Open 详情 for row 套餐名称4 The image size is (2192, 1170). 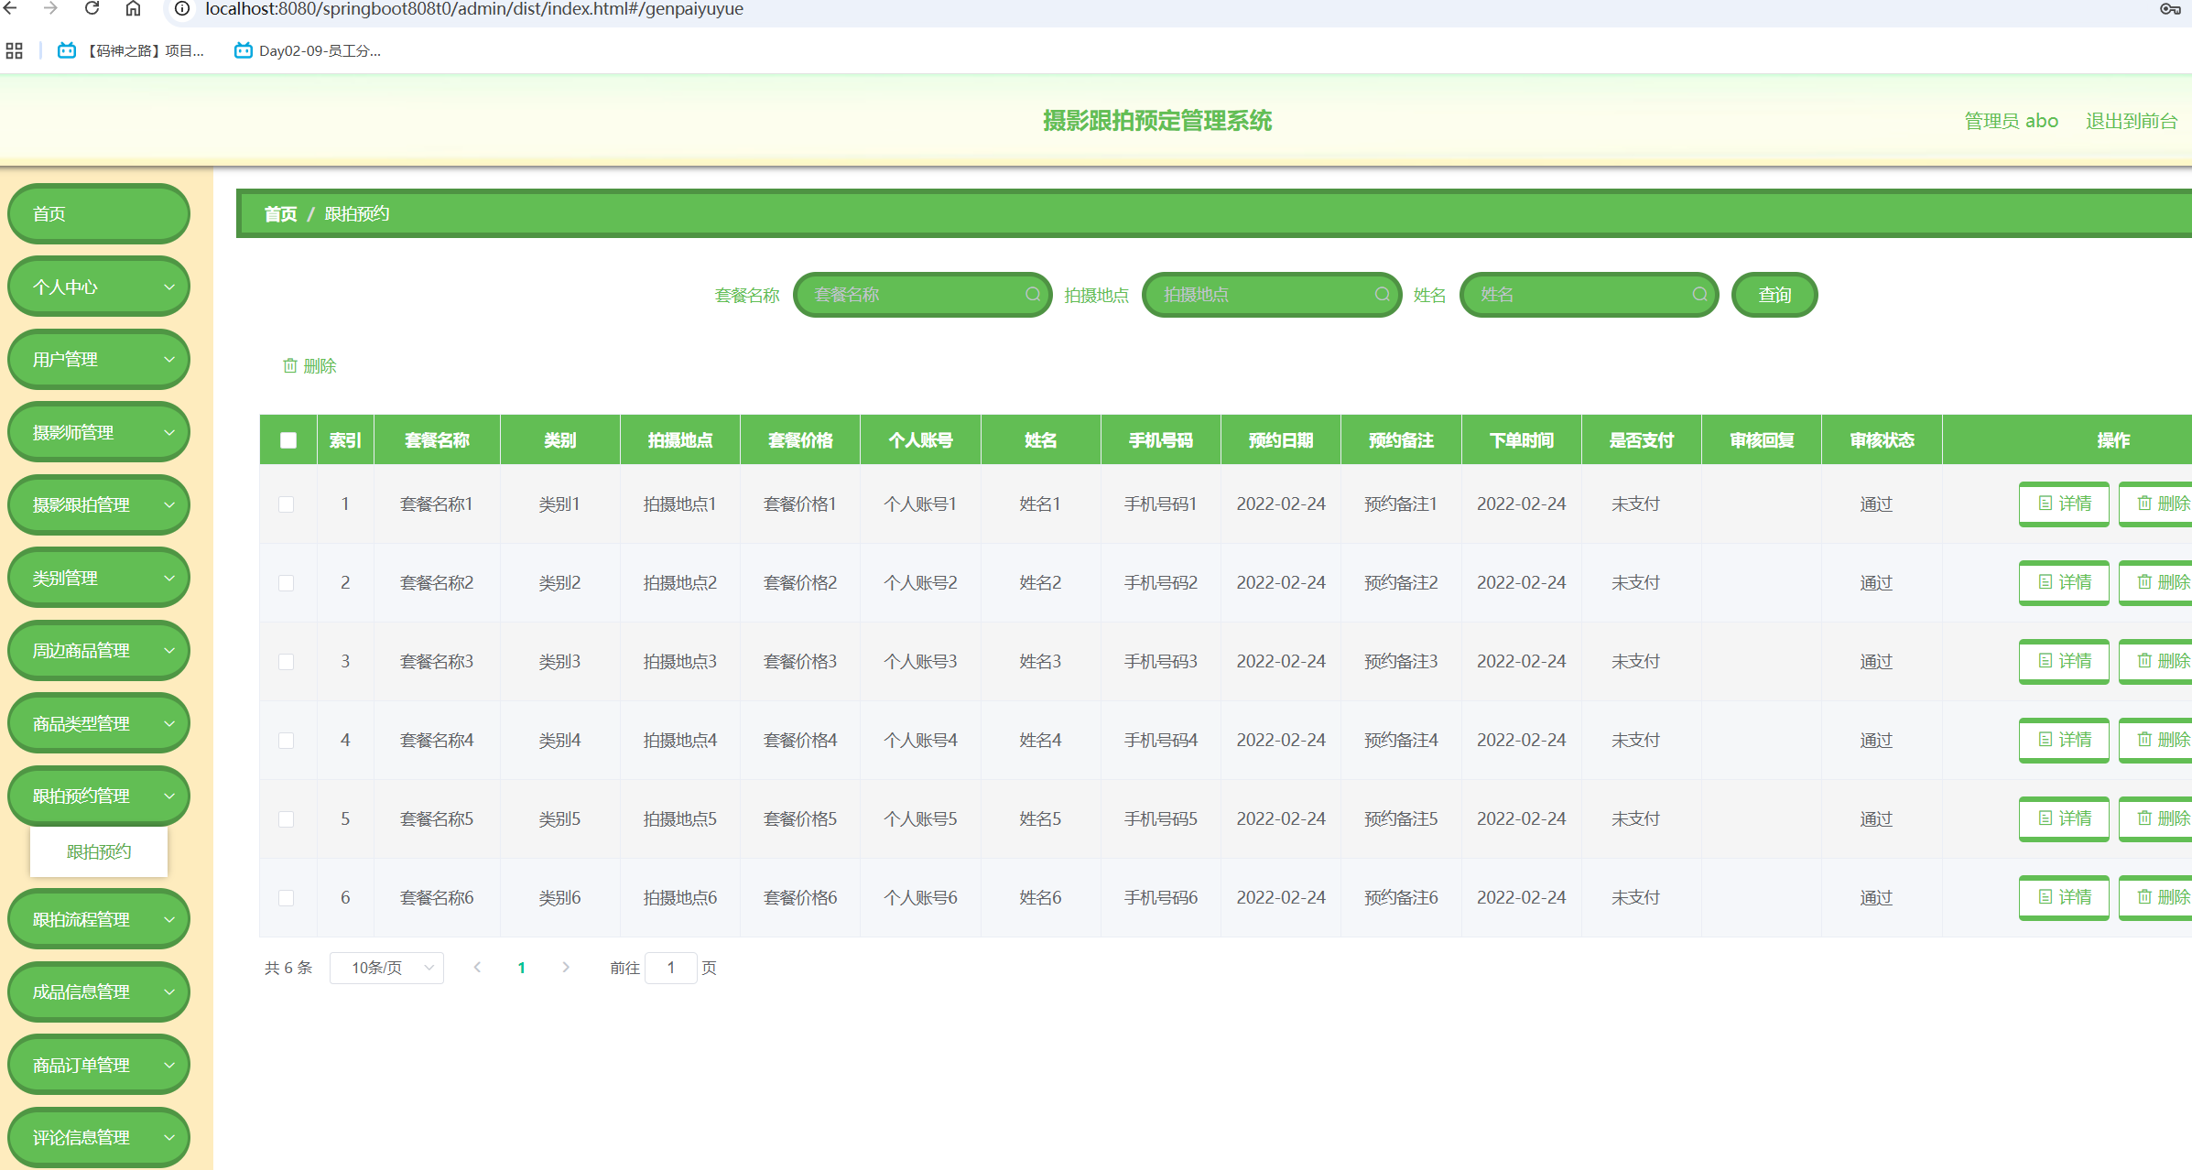2064,740
